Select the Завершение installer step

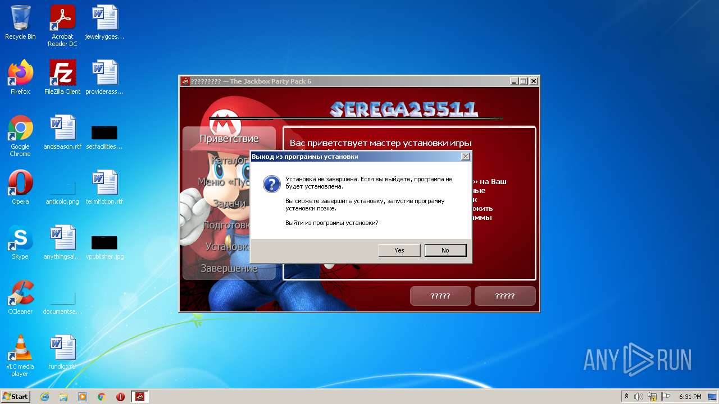pos(229,268)
